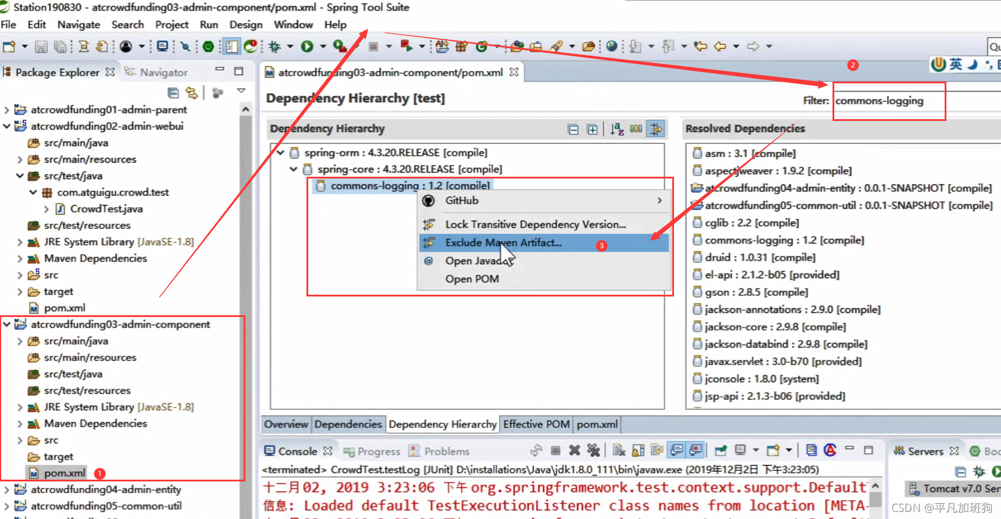Image resolution: width=1001 pixels, height=519 pixels.
Task: Expand atcrowdfunding04-admin-entity project
Action: coord(6,489)
